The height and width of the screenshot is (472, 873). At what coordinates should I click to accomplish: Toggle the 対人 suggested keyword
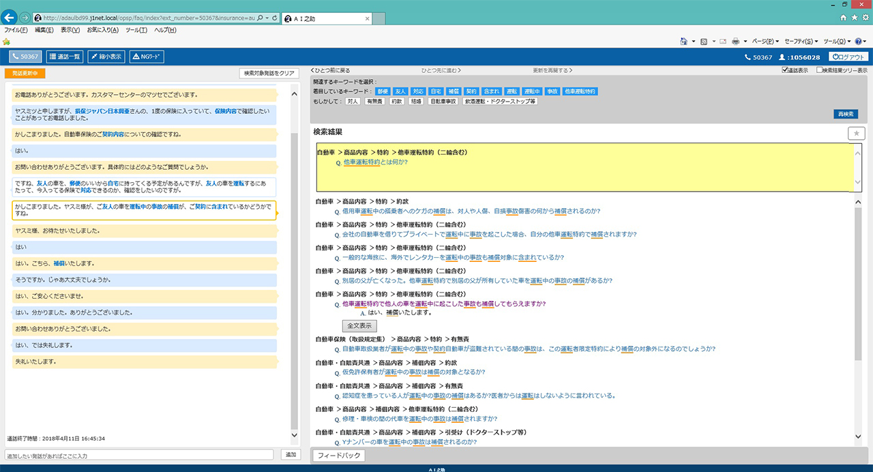pyautogui.click(x=353, y=101)
